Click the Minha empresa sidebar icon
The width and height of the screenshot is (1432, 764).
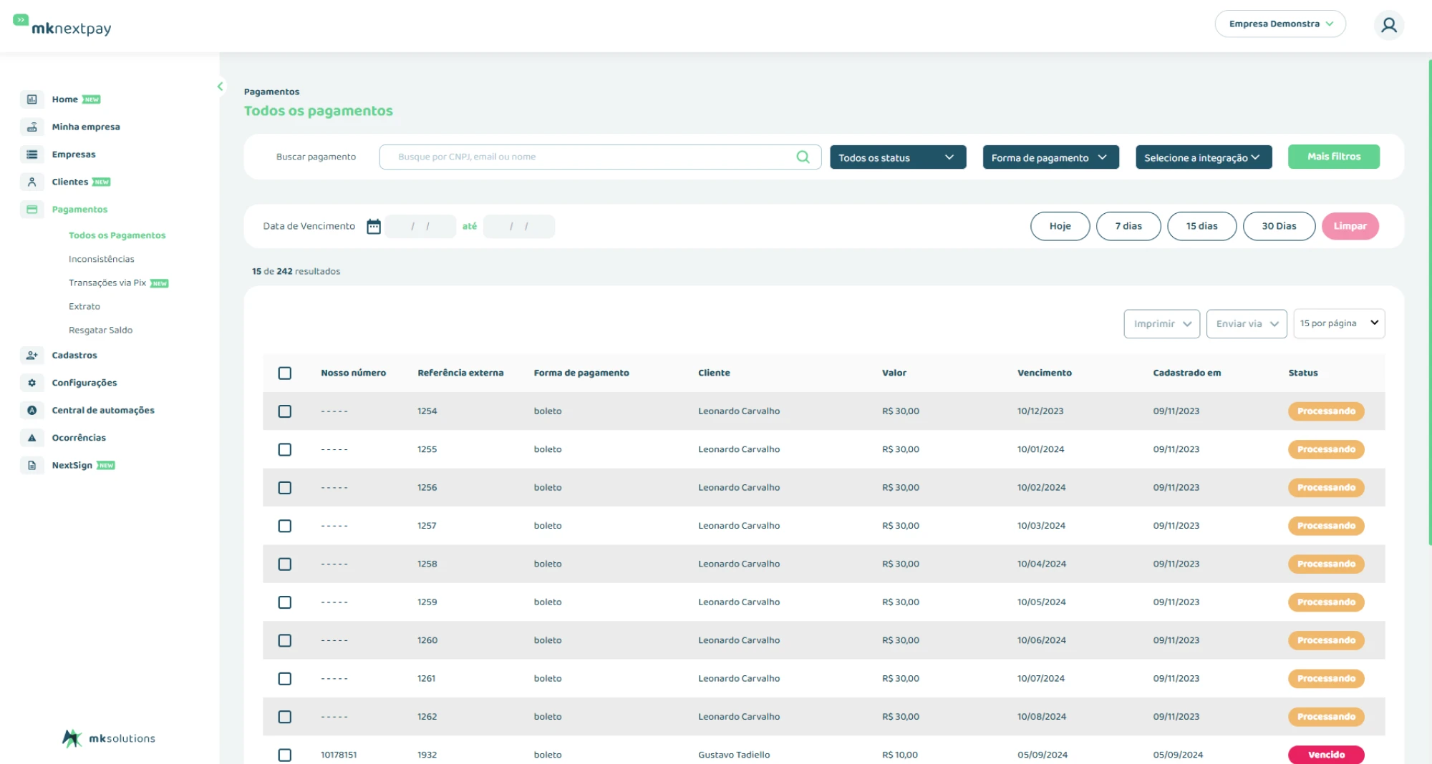[x=32, y=127]
